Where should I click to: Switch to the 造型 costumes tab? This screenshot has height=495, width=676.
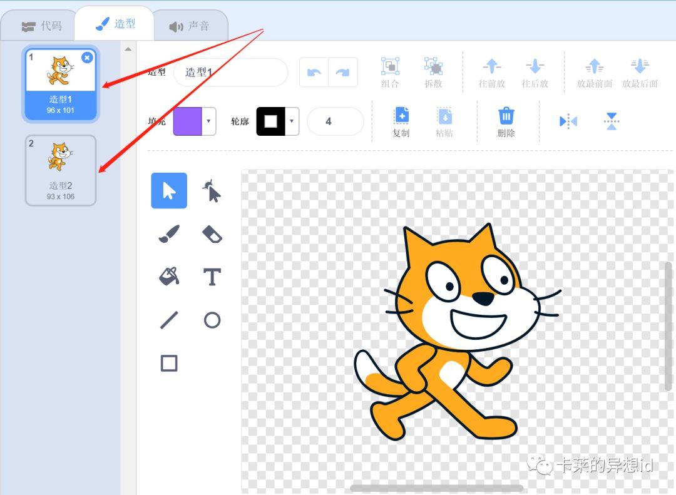pyautogui.click(x=115, y=24)
